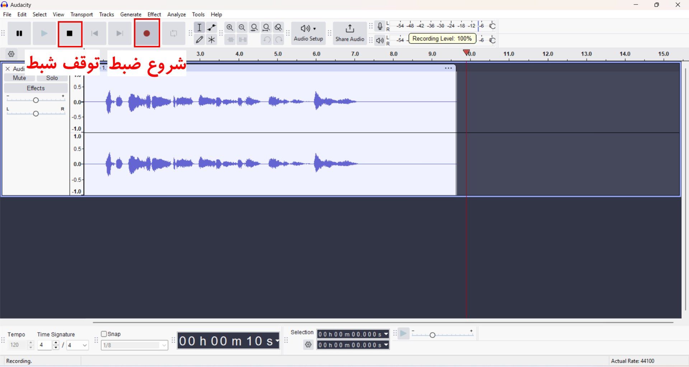Mute the audio track
Image resolution: width=689 pixels, height=367 pixels.
coord(19,78)
